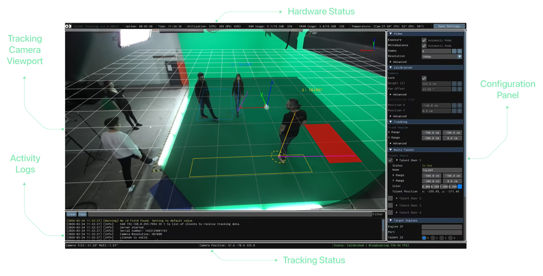Select Talent ID 3 radio button
Viewport: 543px width, 276px height.
[x=442, y=238]
